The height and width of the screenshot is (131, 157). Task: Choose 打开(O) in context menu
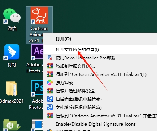coord(100,39)
